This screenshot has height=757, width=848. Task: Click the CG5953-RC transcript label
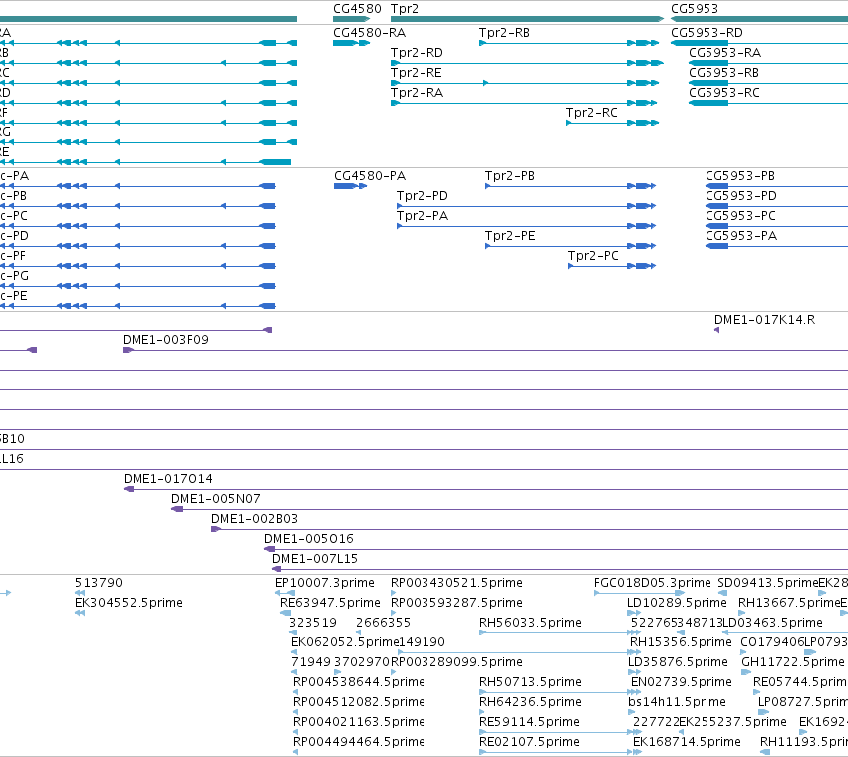point(724,93)
